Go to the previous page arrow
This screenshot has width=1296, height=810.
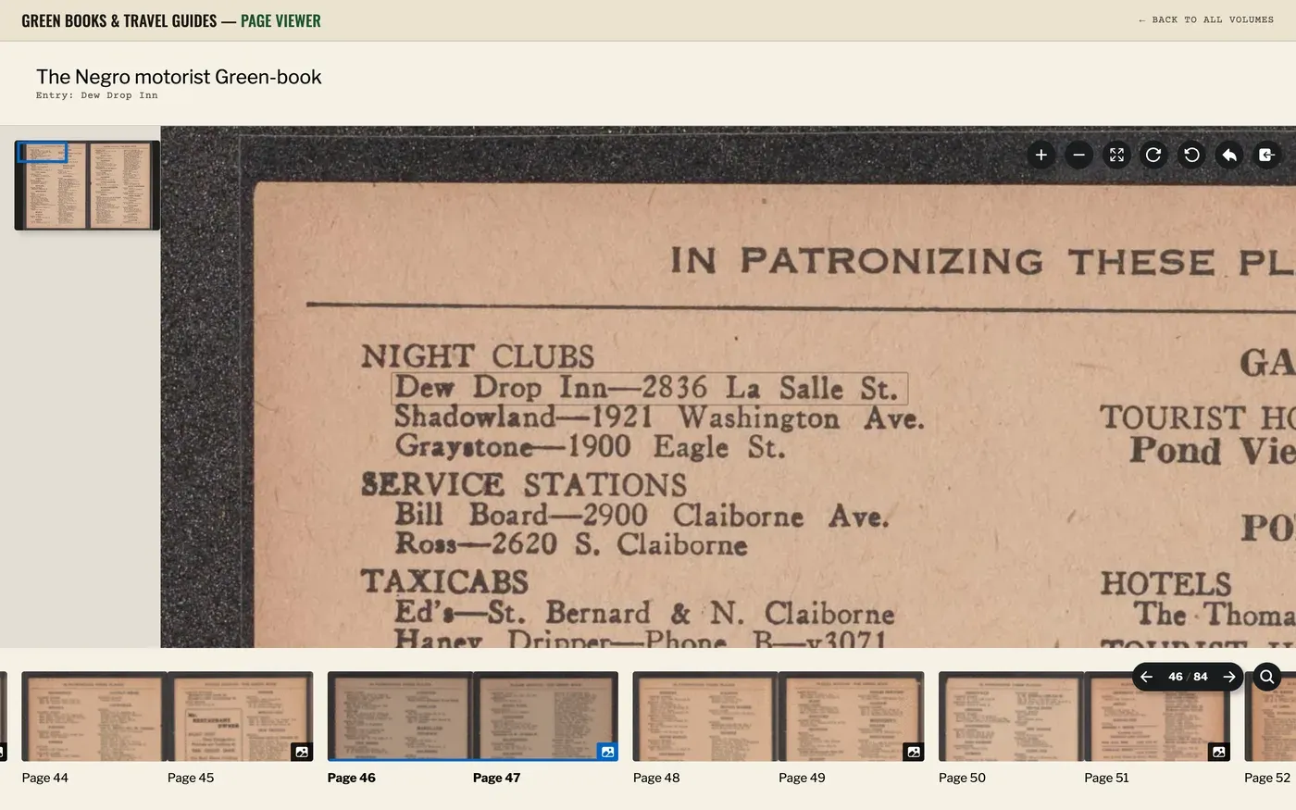pyautogui.click(x=1146, y=677)
